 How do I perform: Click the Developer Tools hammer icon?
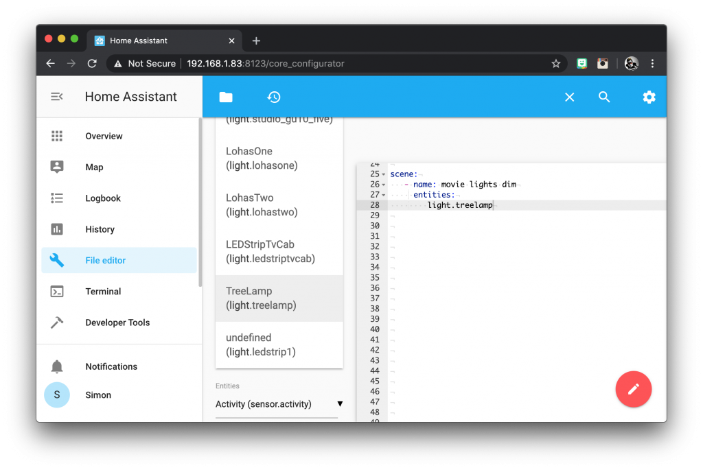pyautogui.click(x=57, y=322)
